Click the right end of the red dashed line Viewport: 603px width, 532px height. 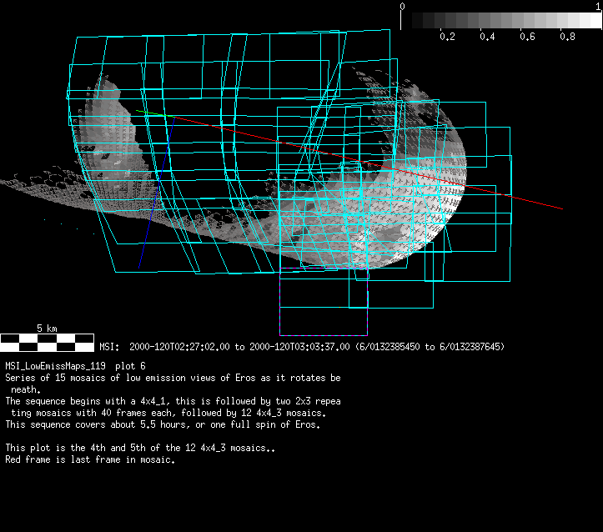point(560,208)
